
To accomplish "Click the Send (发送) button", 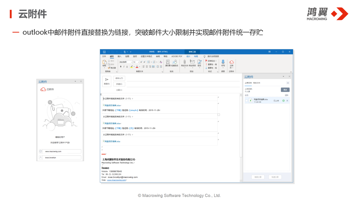I will (107, 81).
